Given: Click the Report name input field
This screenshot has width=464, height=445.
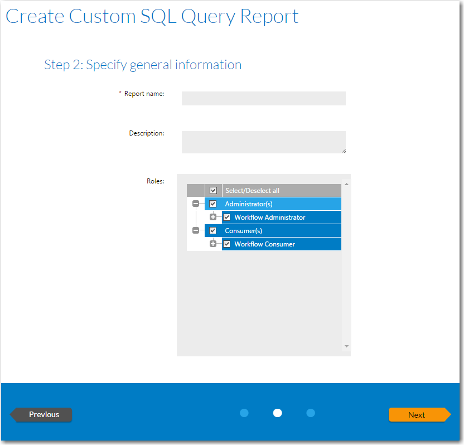Looking at the screenshot, I should 263,99.
